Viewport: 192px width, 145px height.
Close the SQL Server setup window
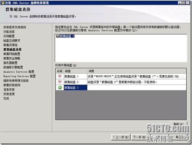[188, 3]
